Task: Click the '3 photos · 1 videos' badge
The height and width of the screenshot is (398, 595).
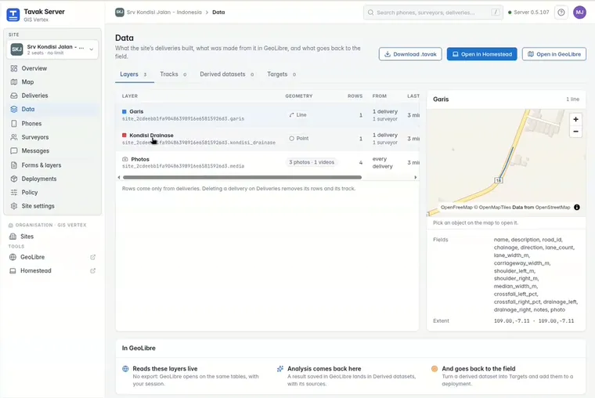Action: (312, 162)
